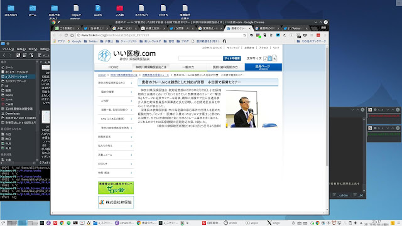Open the 会員ページ members tab

coord(263,67)
